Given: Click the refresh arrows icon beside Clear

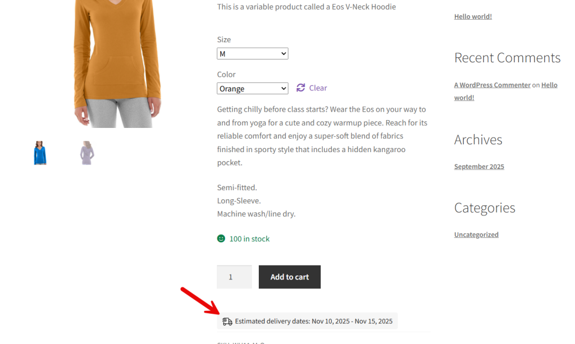Looking at the screenshot, I should (300, 88).
